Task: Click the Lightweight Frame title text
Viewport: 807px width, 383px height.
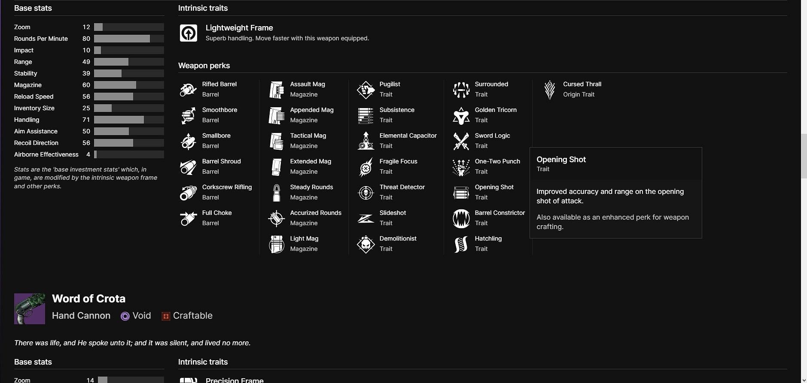Action: [239, 28]
